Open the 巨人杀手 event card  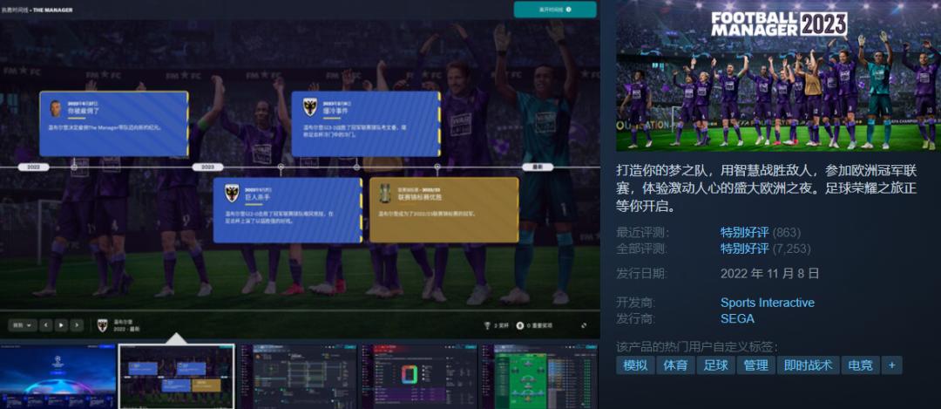pos(288,210)
